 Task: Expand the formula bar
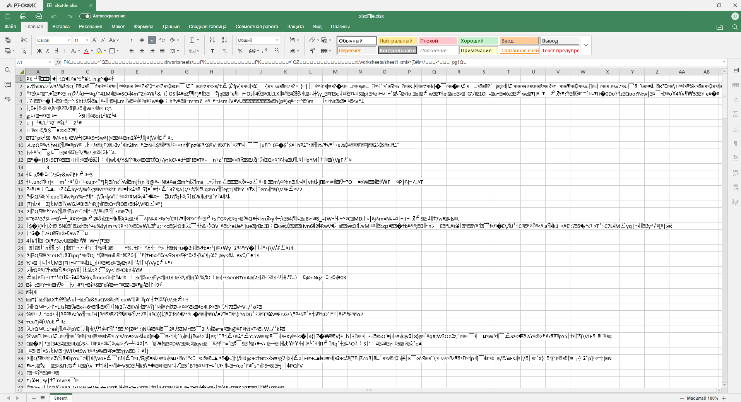point(724,62)
